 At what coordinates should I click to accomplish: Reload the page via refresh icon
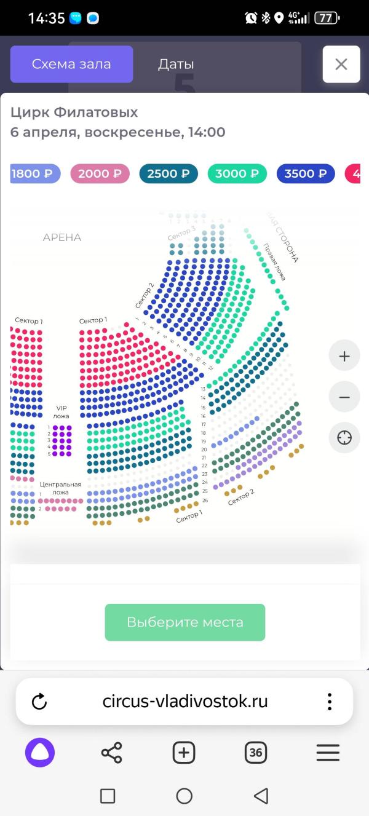[x=39, y=702]
